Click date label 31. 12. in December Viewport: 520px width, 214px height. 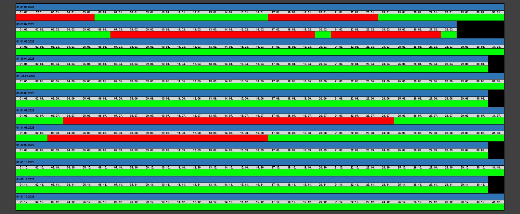[x=496, y=202]
